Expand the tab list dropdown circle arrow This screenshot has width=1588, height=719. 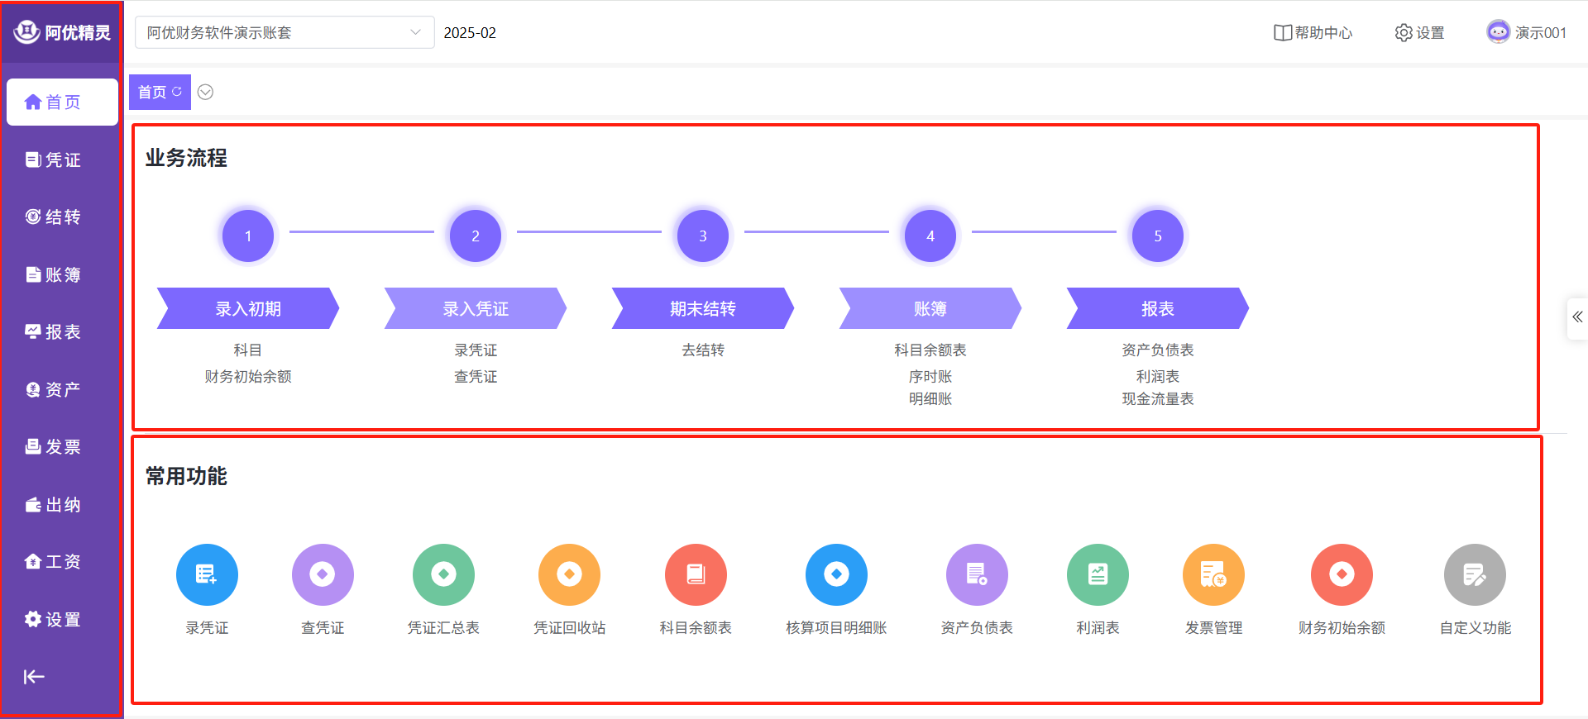click(206, 92)
